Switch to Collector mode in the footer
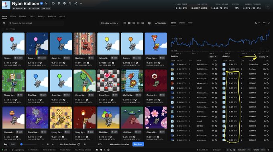This screenshot has height=152, width=273. (242, 150)
